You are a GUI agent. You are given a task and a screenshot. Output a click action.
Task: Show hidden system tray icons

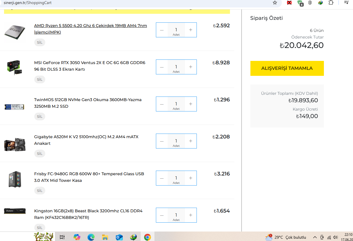point(315,237)
